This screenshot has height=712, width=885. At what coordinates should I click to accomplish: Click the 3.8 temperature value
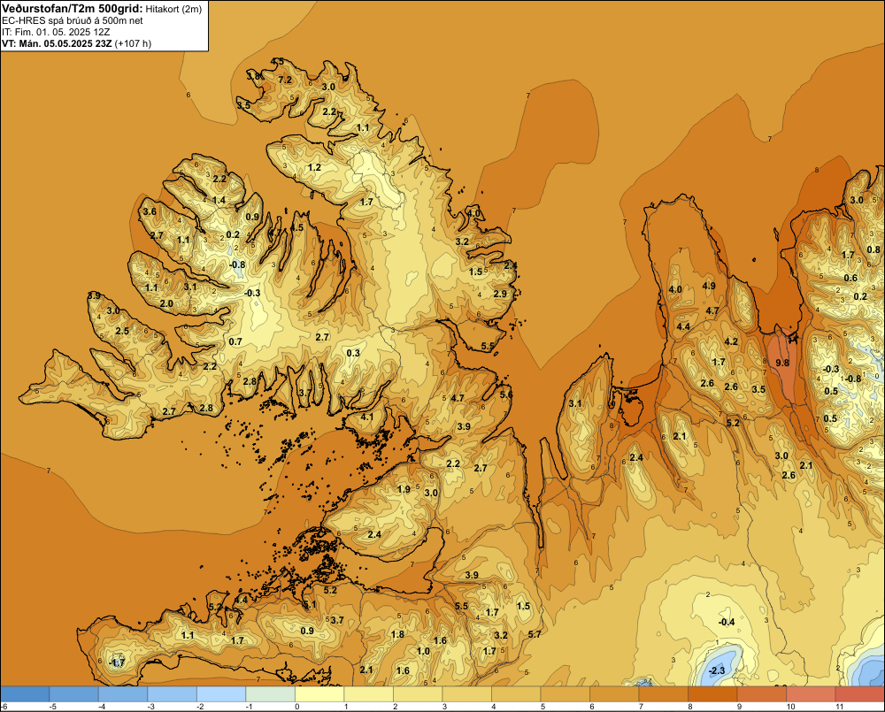point(254,76)
